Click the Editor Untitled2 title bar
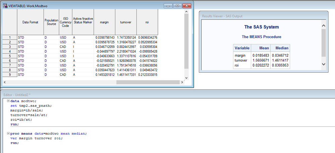 pyautogui.click(x=168, y=95)
